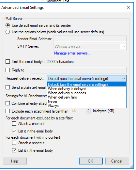136x170 pixels.
Task: Select 'Use the options below' radio button
Action: click(8, 32)
